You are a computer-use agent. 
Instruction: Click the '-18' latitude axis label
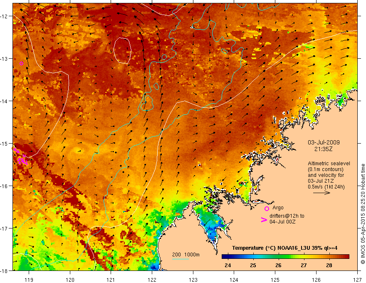pyautogui.click(x=4, y=271)
